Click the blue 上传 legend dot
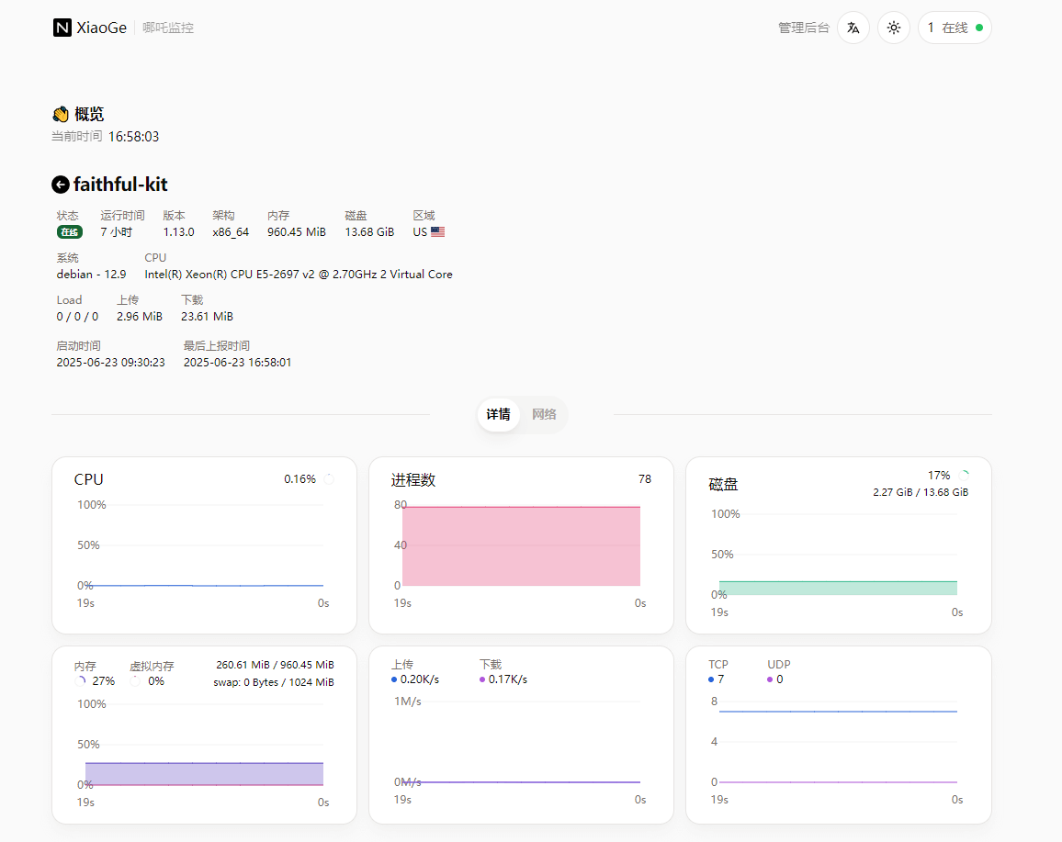 [394, 679]
